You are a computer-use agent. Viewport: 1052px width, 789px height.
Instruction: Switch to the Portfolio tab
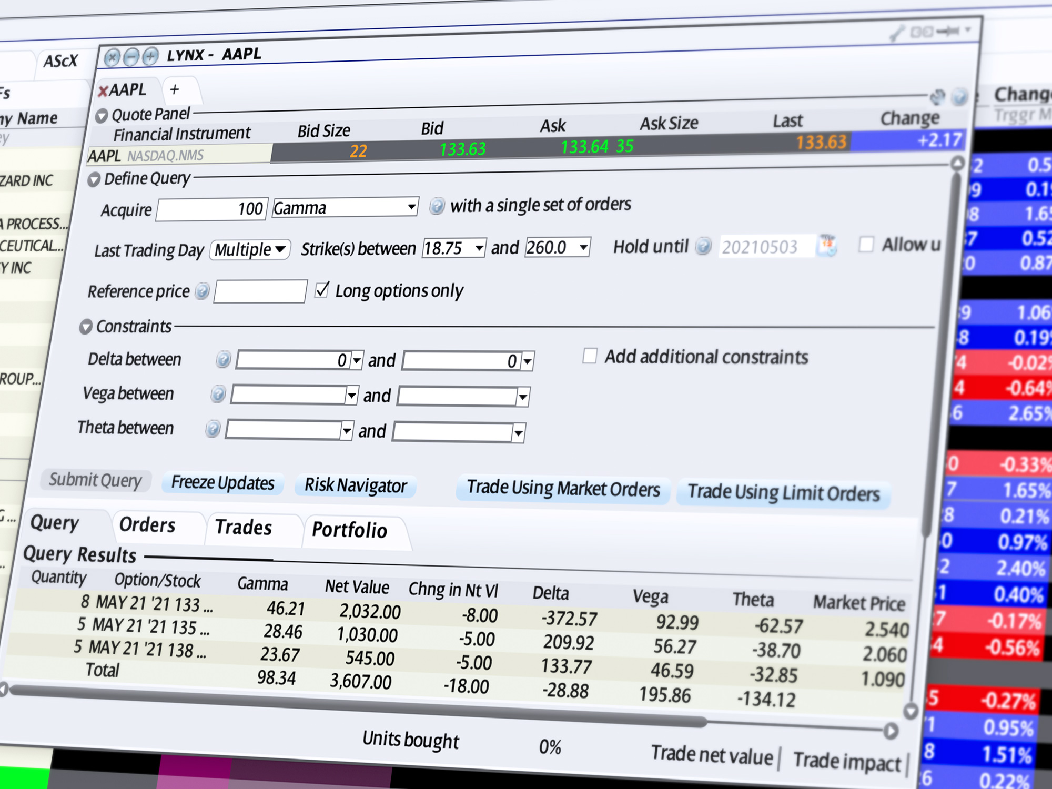pos(350,531)
